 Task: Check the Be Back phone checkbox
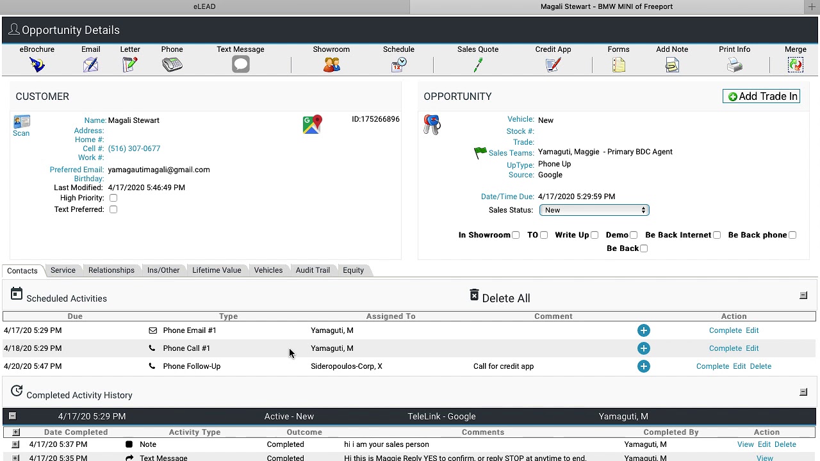point(792,235)
